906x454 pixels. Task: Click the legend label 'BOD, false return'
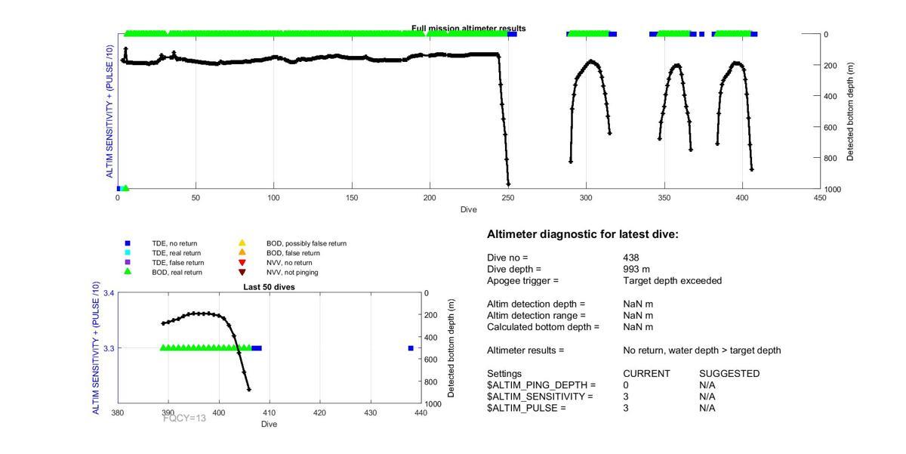[293, 253]
